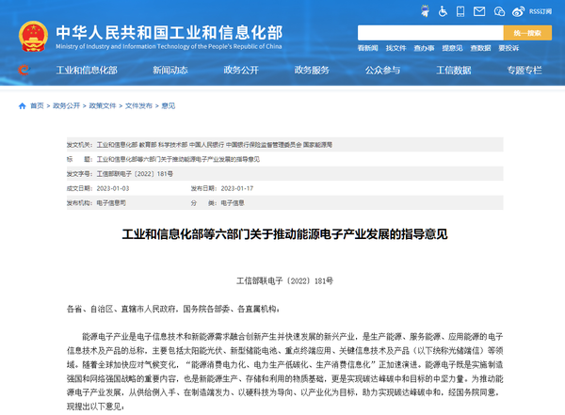Click the RSS订阅 link
This screenshot has width=565, height=415.
click(x=541, y=11)
